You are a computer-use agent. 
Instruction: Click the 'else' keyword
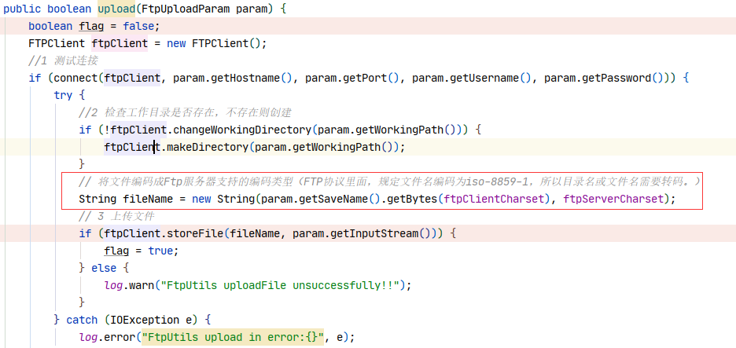pos(104,268)
